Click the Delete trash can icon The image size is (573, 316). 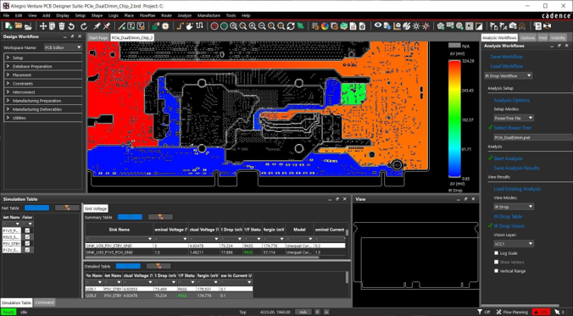(62, 26)
